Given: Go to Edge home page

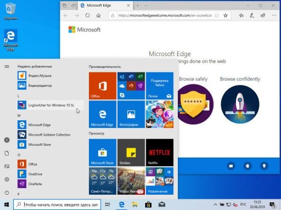Looking at the screenshot, I should 99,16.
